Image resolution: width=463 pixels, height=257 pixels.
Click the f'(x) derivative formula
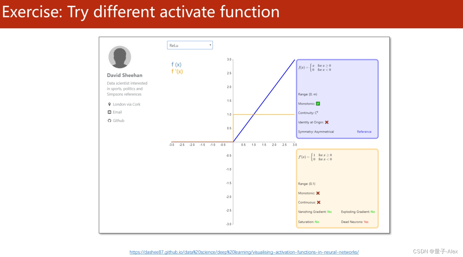point(315,157)
